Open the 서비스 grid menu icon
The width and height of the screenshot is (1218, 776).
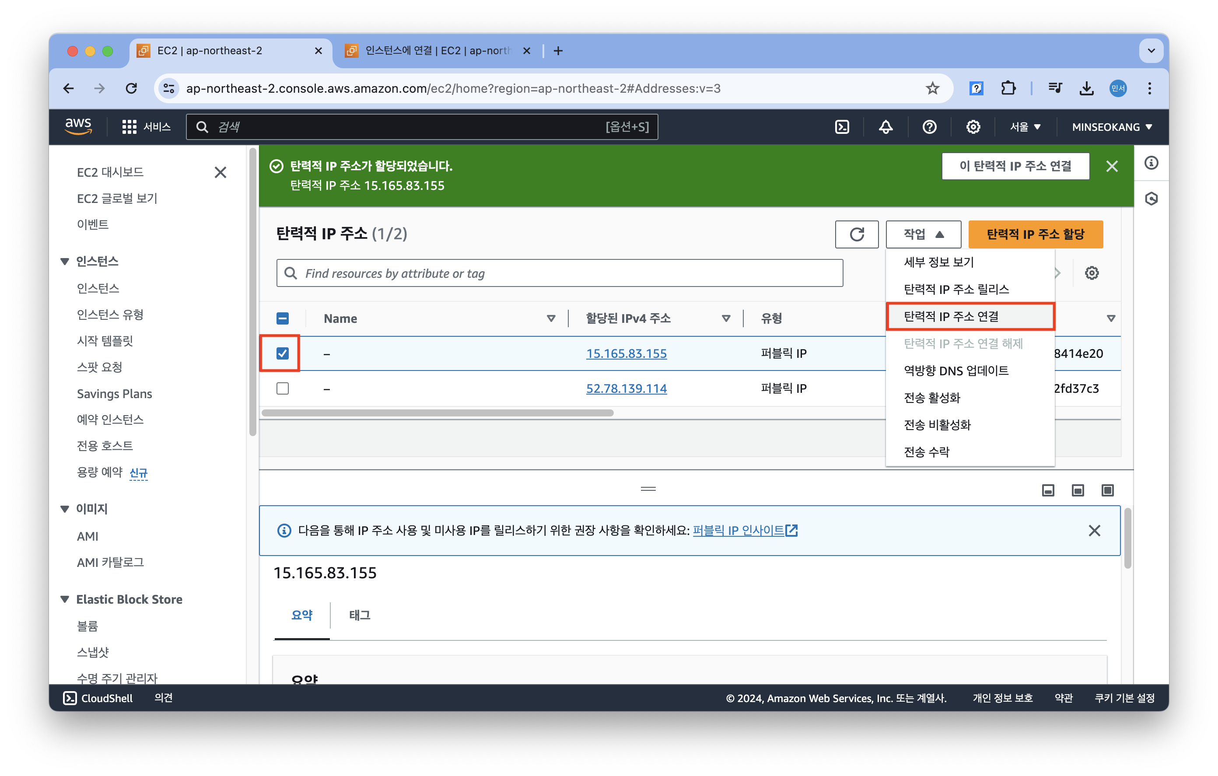point(129,127)
